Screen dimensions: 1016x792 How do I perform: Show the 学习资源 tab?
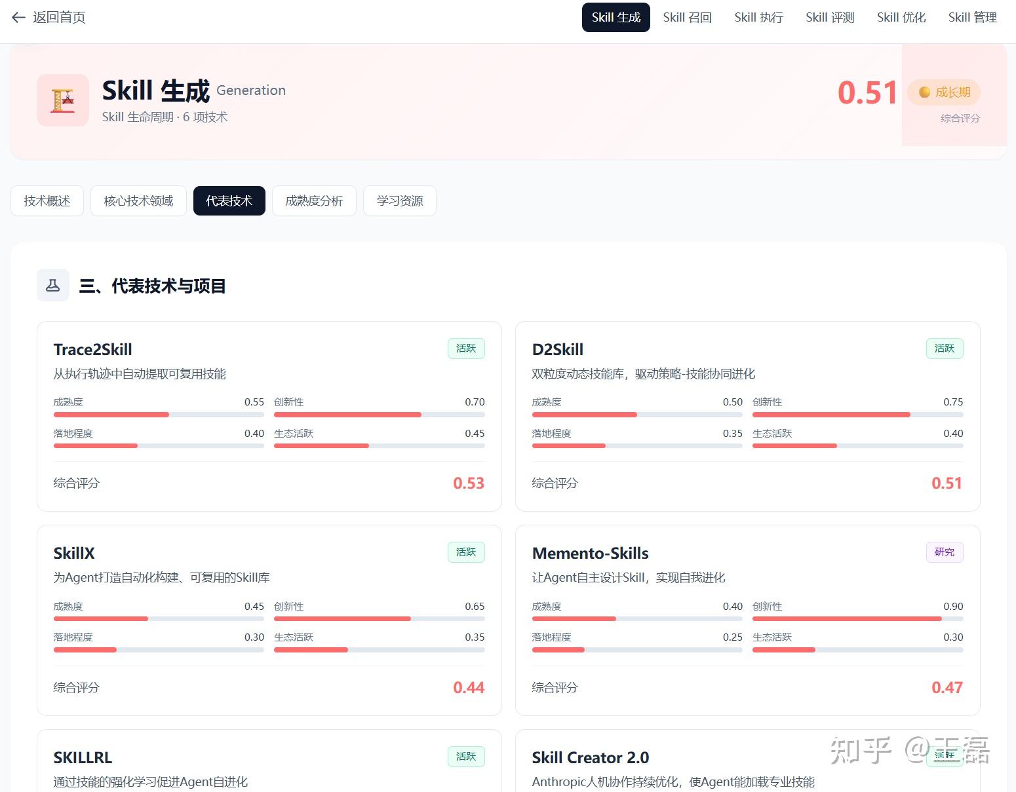400,201
